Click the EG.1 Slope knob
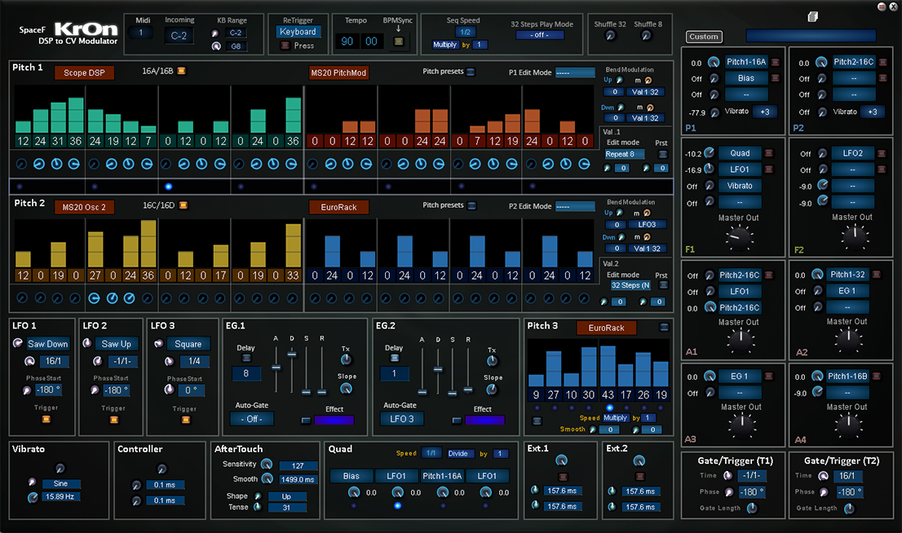This screenshot has width=902, height=533. pyautogui.click(x=347, y=389)
